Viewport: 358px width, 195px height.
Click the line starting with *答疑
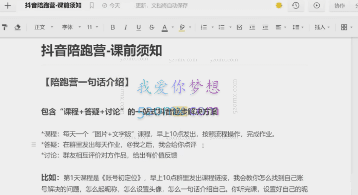[119, 144]
